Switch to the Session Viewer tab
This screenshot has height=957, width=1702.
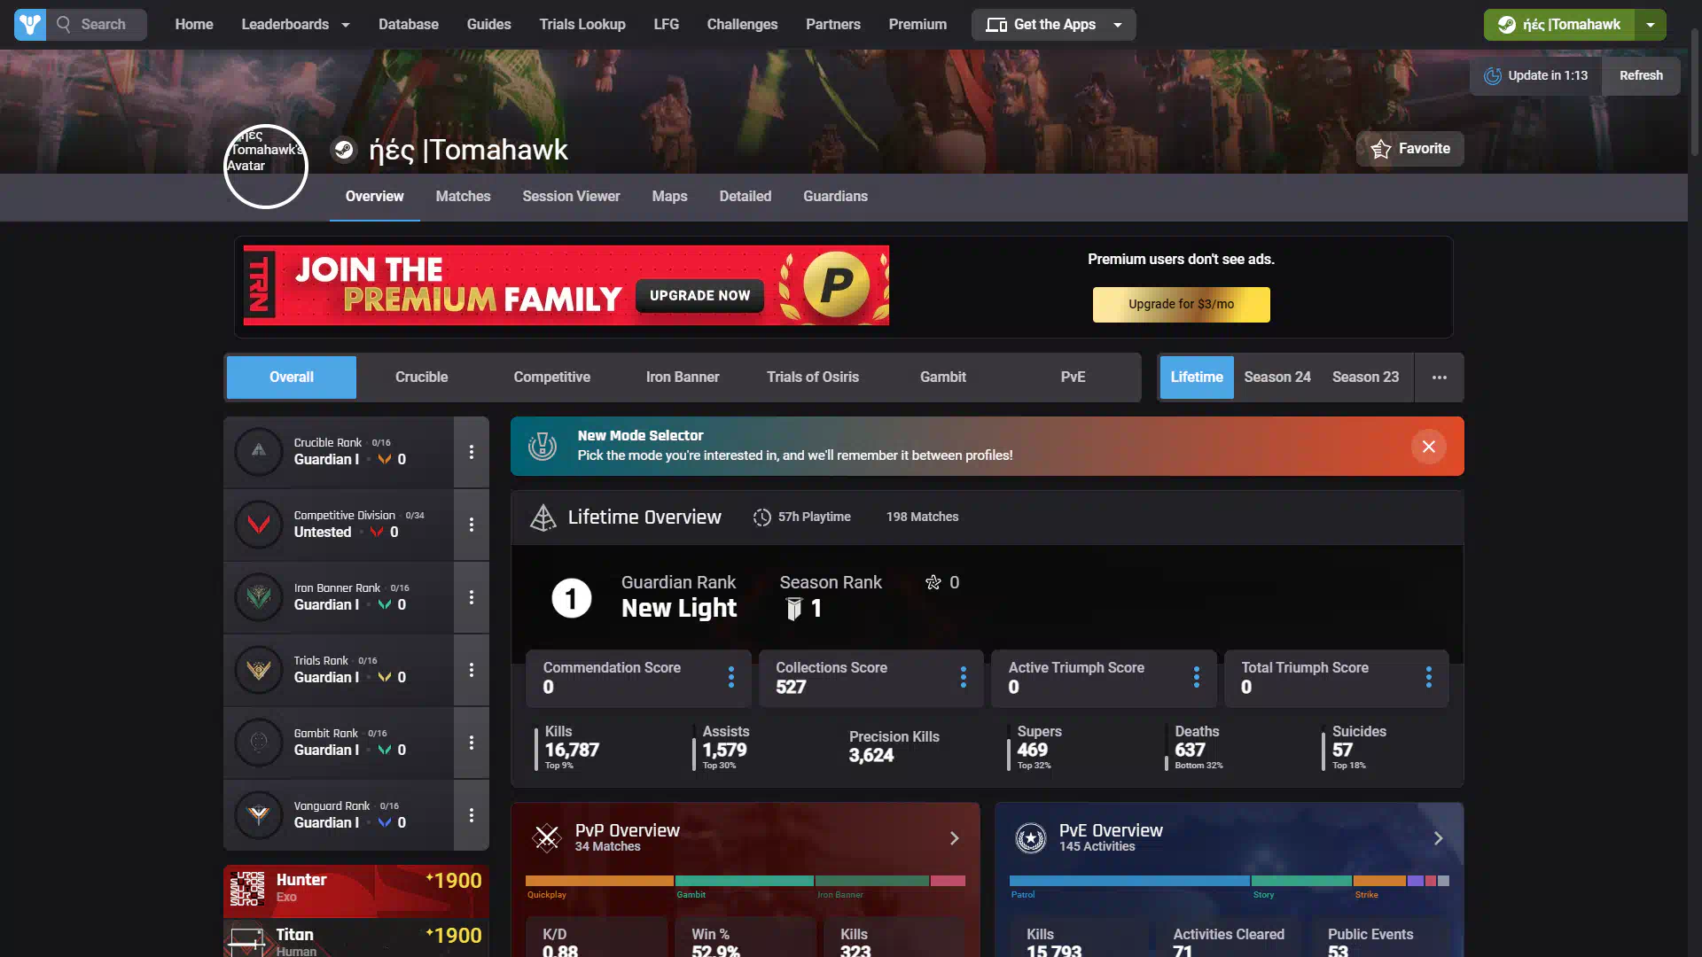click(571, 197)
